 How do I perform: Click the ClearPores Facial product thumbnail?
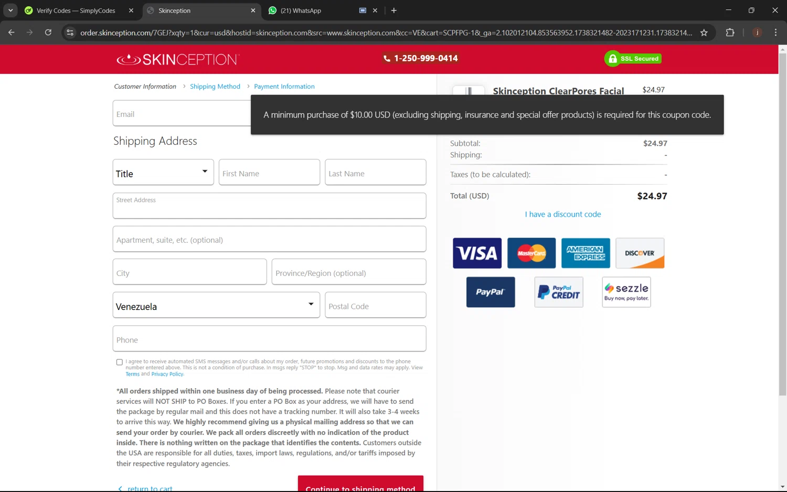[469, 91]
